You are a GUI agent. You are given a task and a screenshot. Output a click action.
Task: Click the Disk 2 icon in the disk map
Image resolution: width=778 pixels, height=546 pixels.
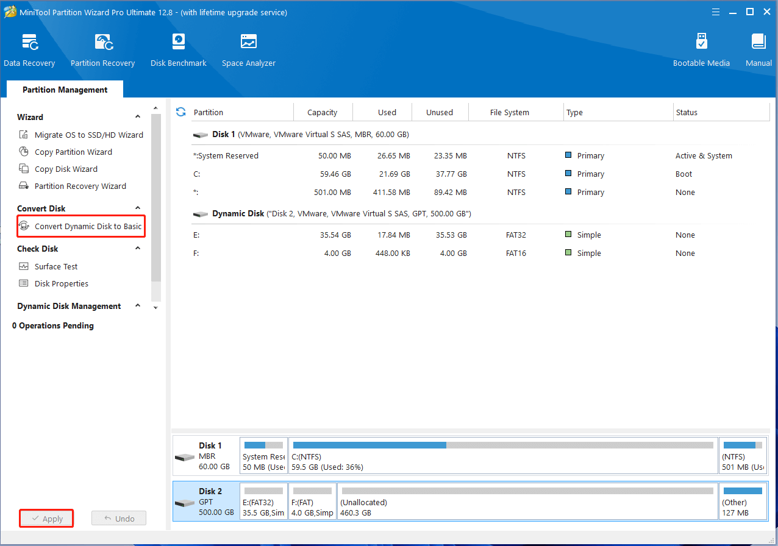(184, 502)
